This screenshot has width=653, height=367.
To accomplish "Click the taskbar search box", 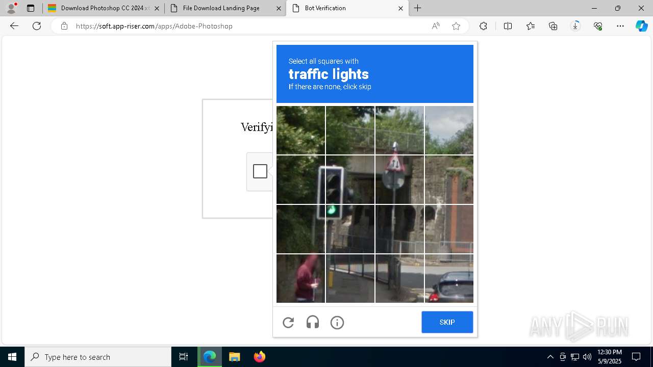I will pos(98,357).
